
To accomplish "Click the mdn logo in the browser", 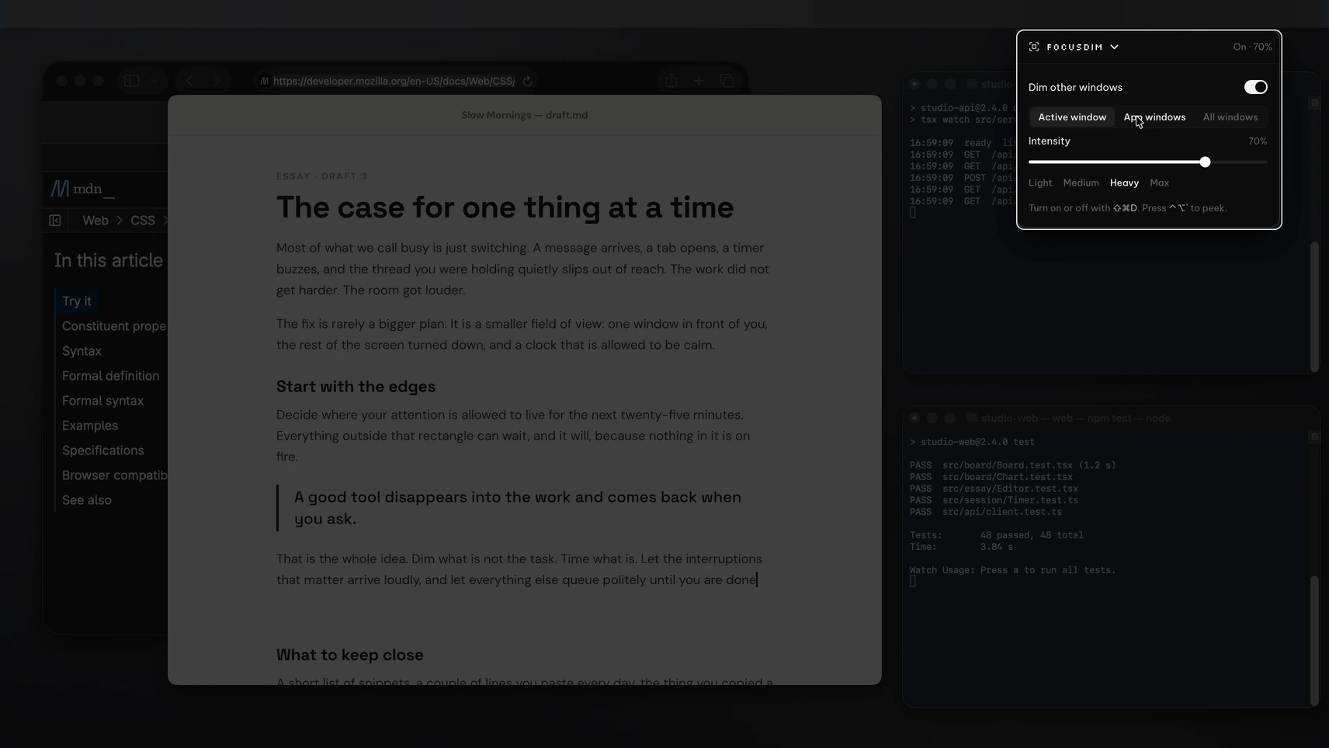I will click(x=82, y=189).
